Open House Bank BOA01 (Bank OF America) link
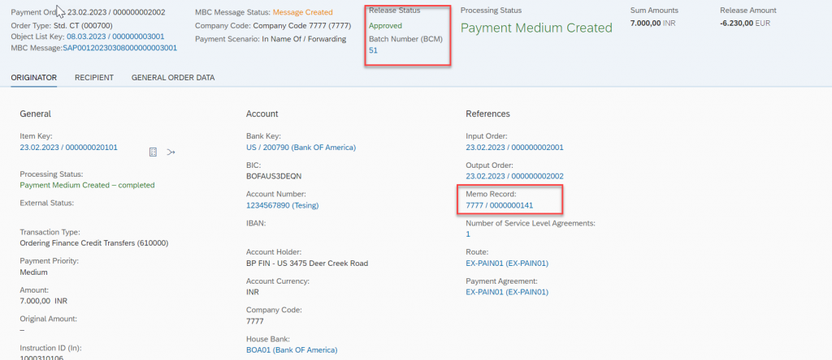The image size is (832, 360). 292,350
